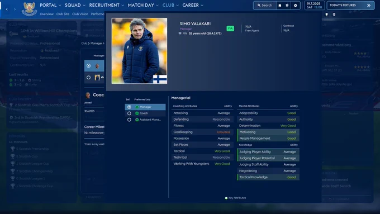The height and width of the screenshot is (214, 380).
Task: Expand the Portal menu chevron
Action: 60,6
